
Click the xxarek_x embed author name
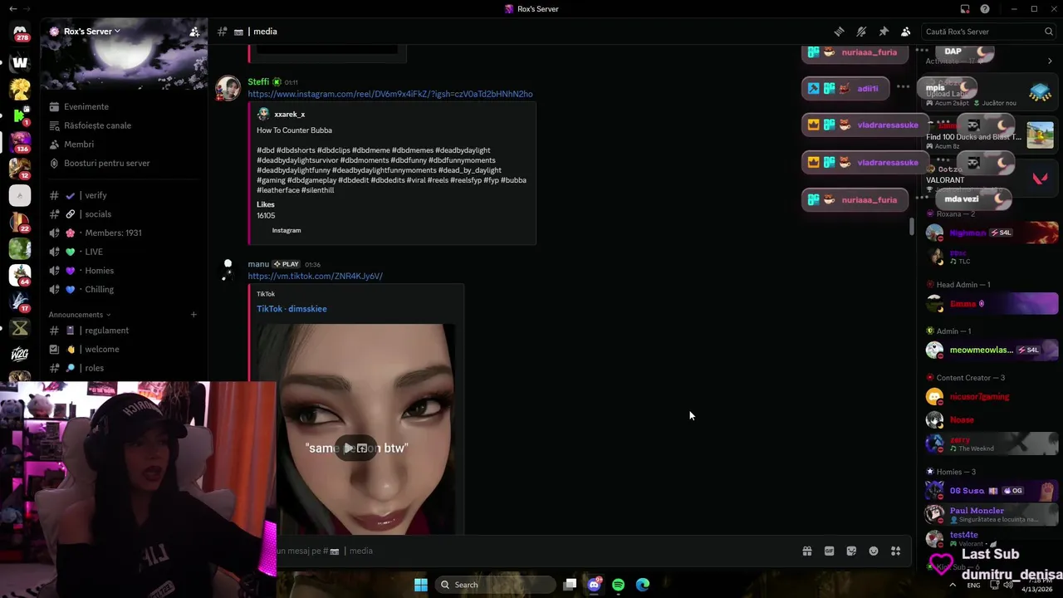pos(290,115)
